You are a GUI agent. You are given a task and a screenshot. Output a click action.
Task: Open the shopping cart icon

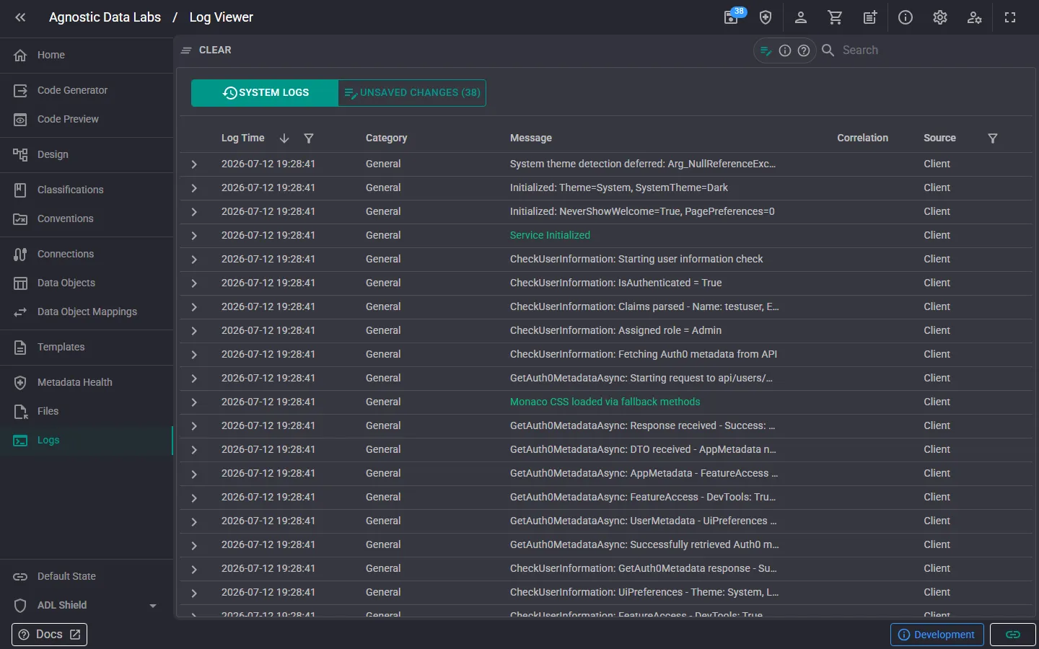click(835, 17)
